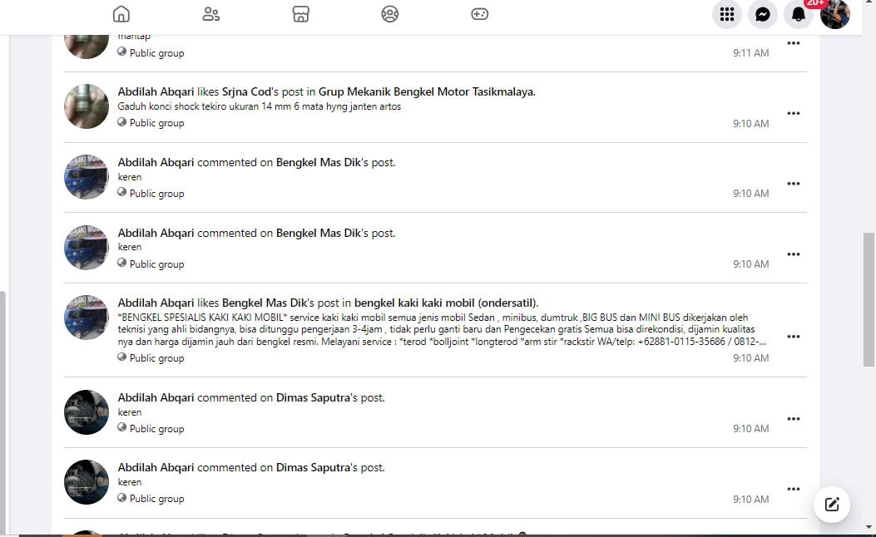Screen dimensions: 876x537
Task: Open the account profile picture menu
Action: (x=834, y=14)
